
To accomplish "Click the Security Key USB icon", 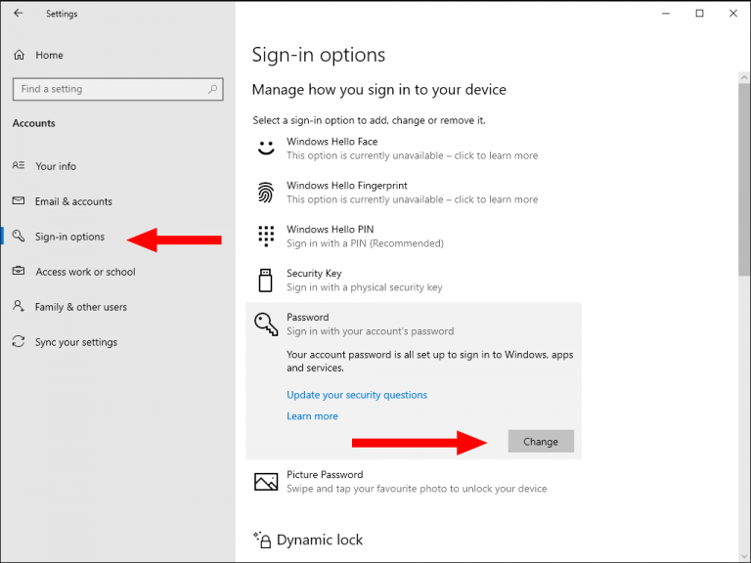I will tap(265, 281).
